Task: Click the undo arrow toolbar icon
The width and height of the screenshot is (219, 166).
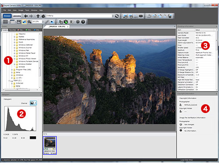Action: tap(149, 16)
